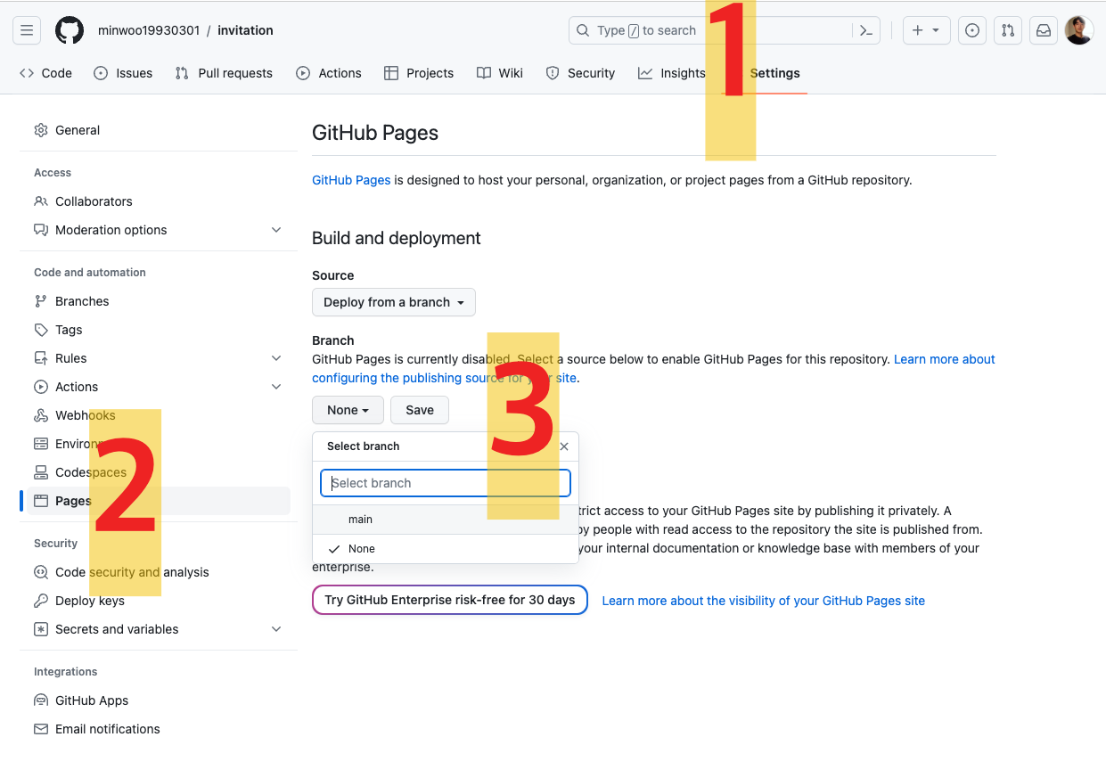Open General settings in sidebar
This screenshot has width=1106, height=778.
point(78,130)
